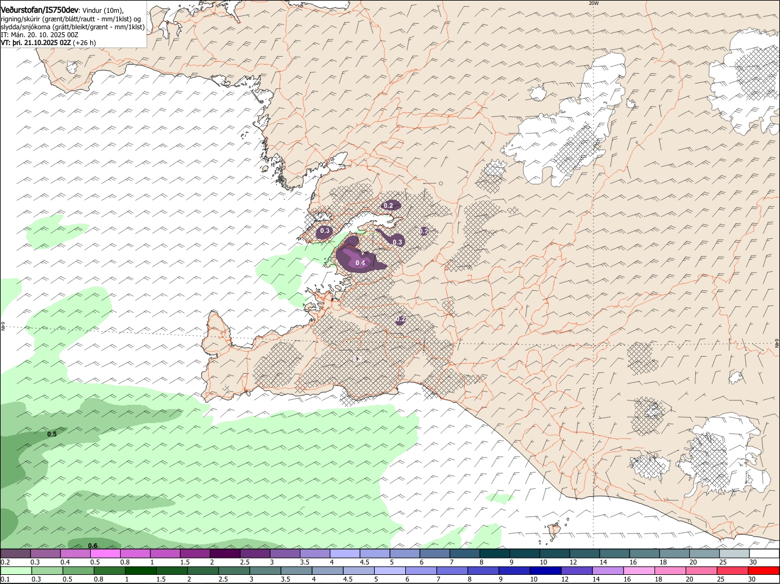Pick the 20 hot pink swatch, rain scale
This screenshot has width=780, height=584.
tap(701, 571)
